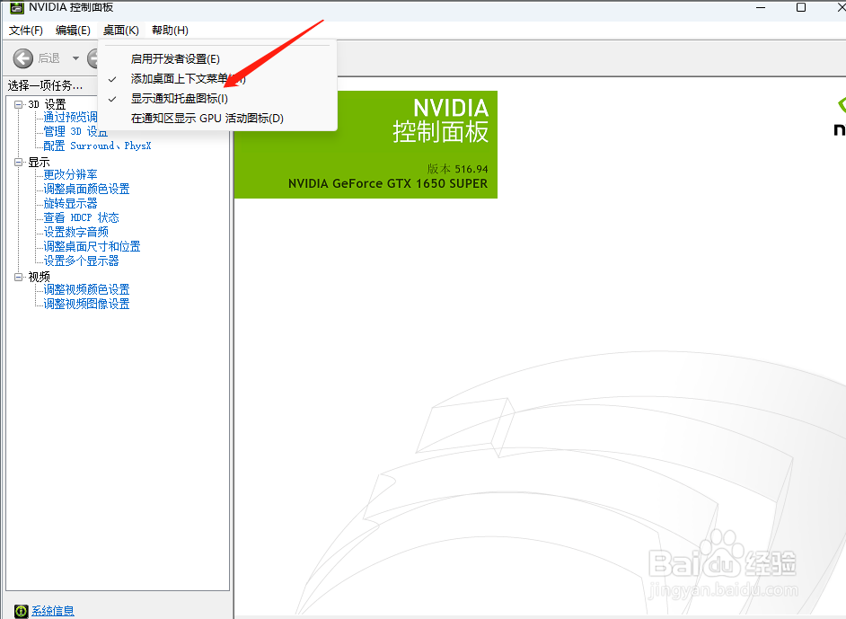
Task: Toggle 在通知区显示 GPU 活动图标(D)
Action: pos(217,119)
